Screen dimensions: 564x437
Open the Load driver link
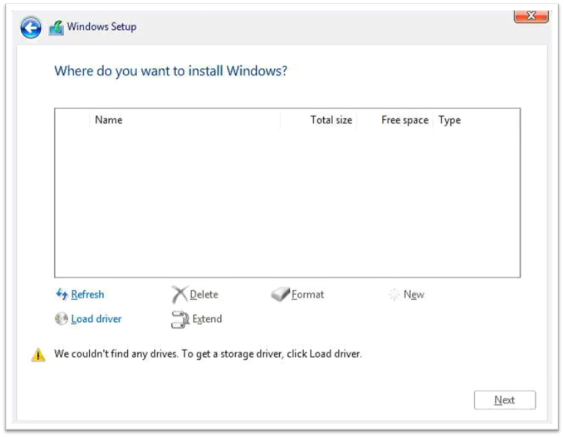pos(96,319)
